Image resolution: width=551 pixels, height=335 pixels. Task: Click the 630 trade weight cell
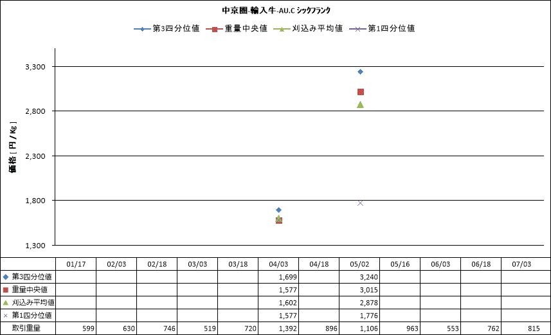click(x=116, y=329)
